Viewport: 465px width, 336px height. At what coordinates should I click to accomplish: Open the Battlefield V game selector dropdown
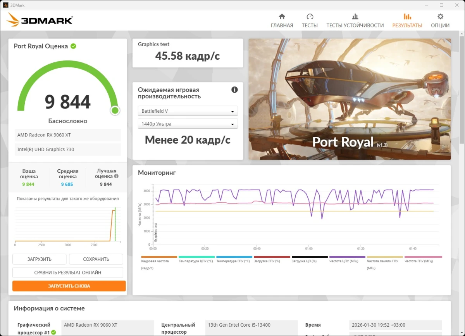(x=188, y=111)
